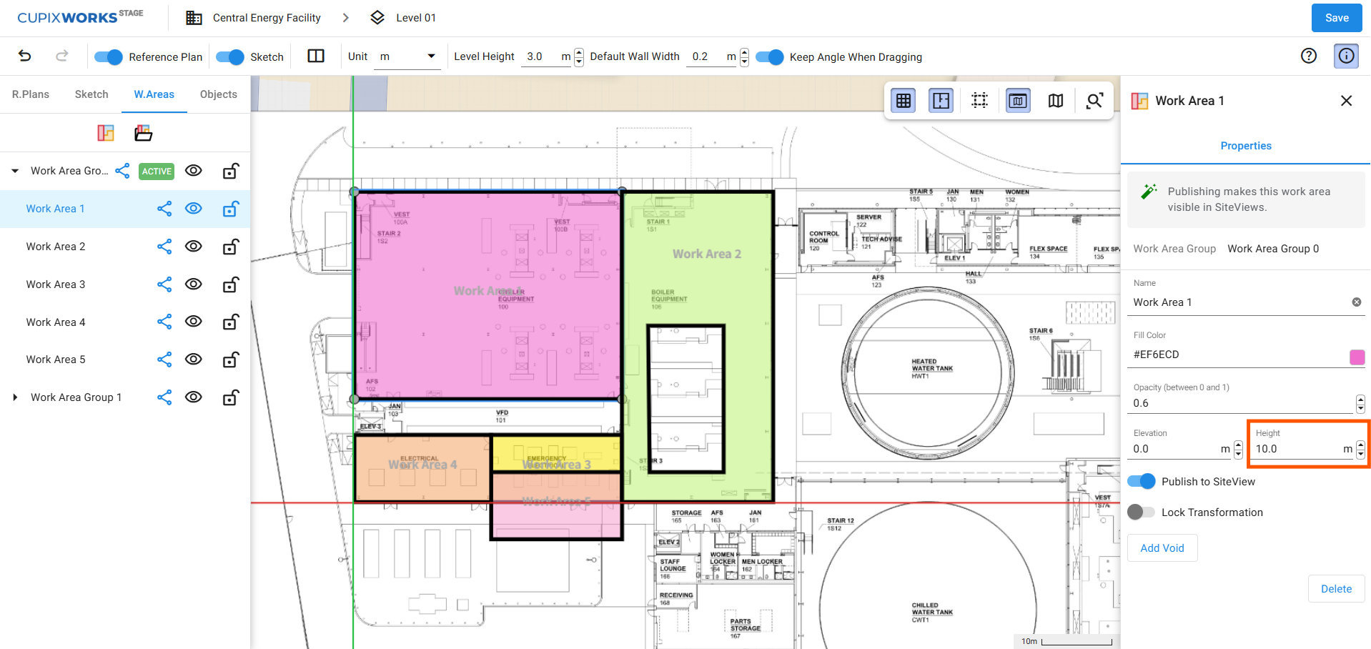Click the split view layout icon
This screenshot has width=1371, height=649.
316,56
